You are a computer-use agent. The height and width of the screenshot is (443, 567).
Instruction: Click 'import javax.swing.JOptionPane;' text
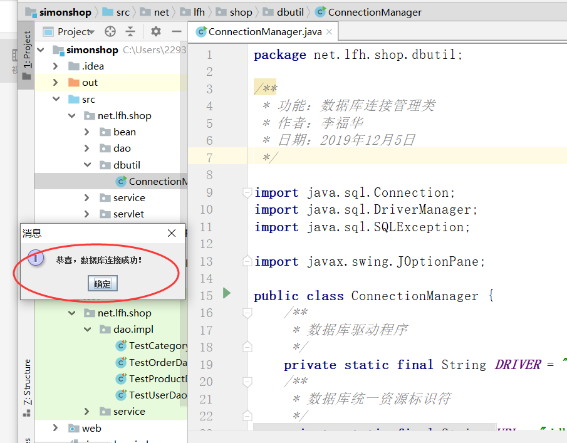[370, 261]
